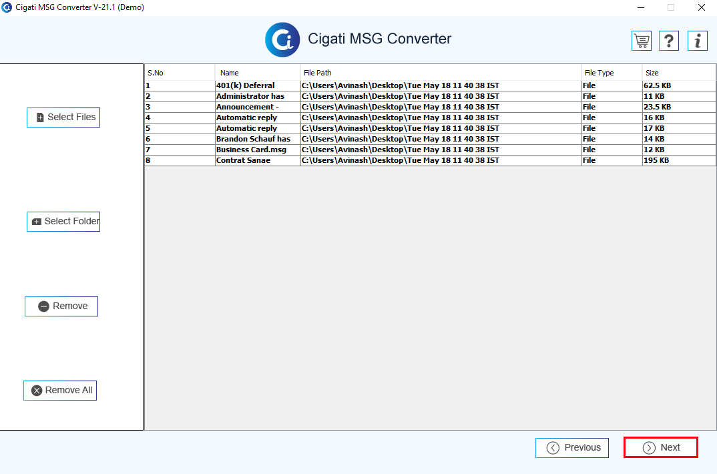Click the 23.5 KB size cell
Image resolution: width=717 pixels, height=474 pixels.
pyautogui.click(x=679, y=107)
